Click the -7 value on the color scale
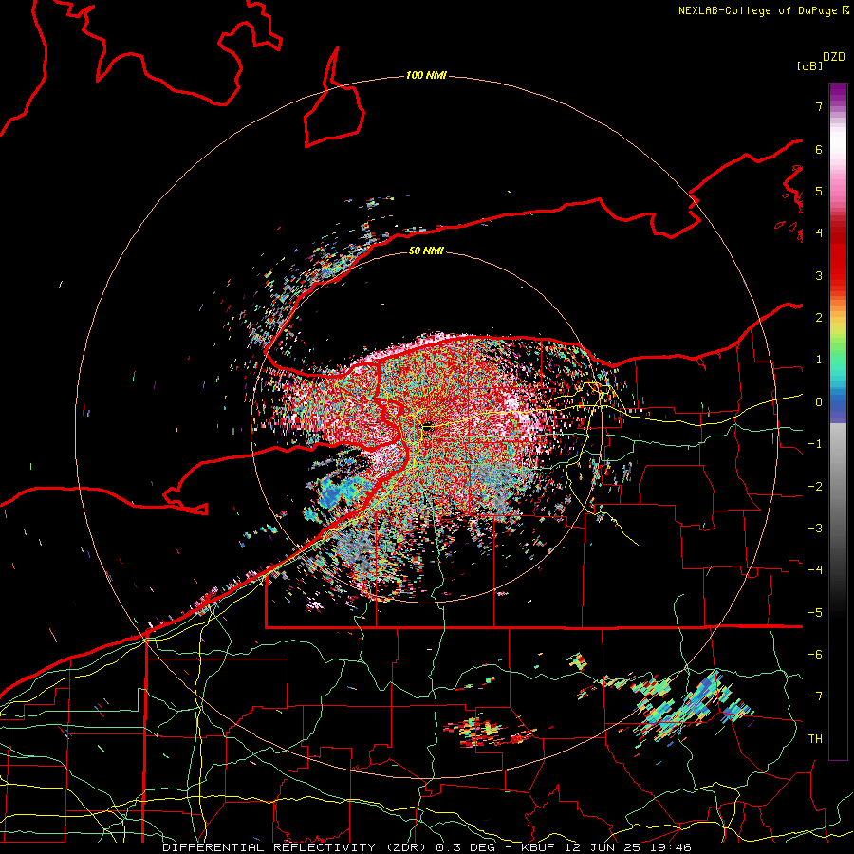Image resolution: width=854 pixels, height=854 pixels. (x=815, y=696)
